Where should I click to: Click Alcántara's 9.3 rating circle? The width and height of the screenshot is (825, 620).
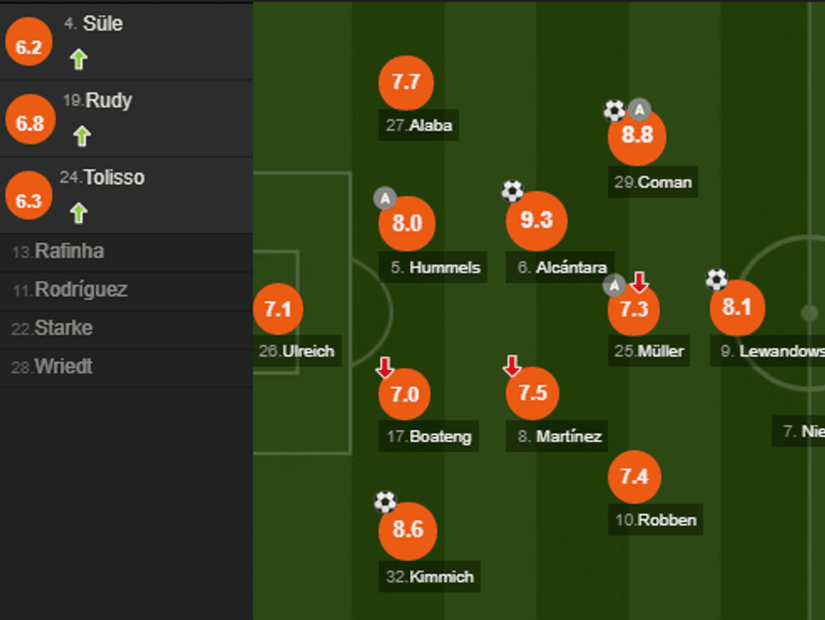click(536, 221)
